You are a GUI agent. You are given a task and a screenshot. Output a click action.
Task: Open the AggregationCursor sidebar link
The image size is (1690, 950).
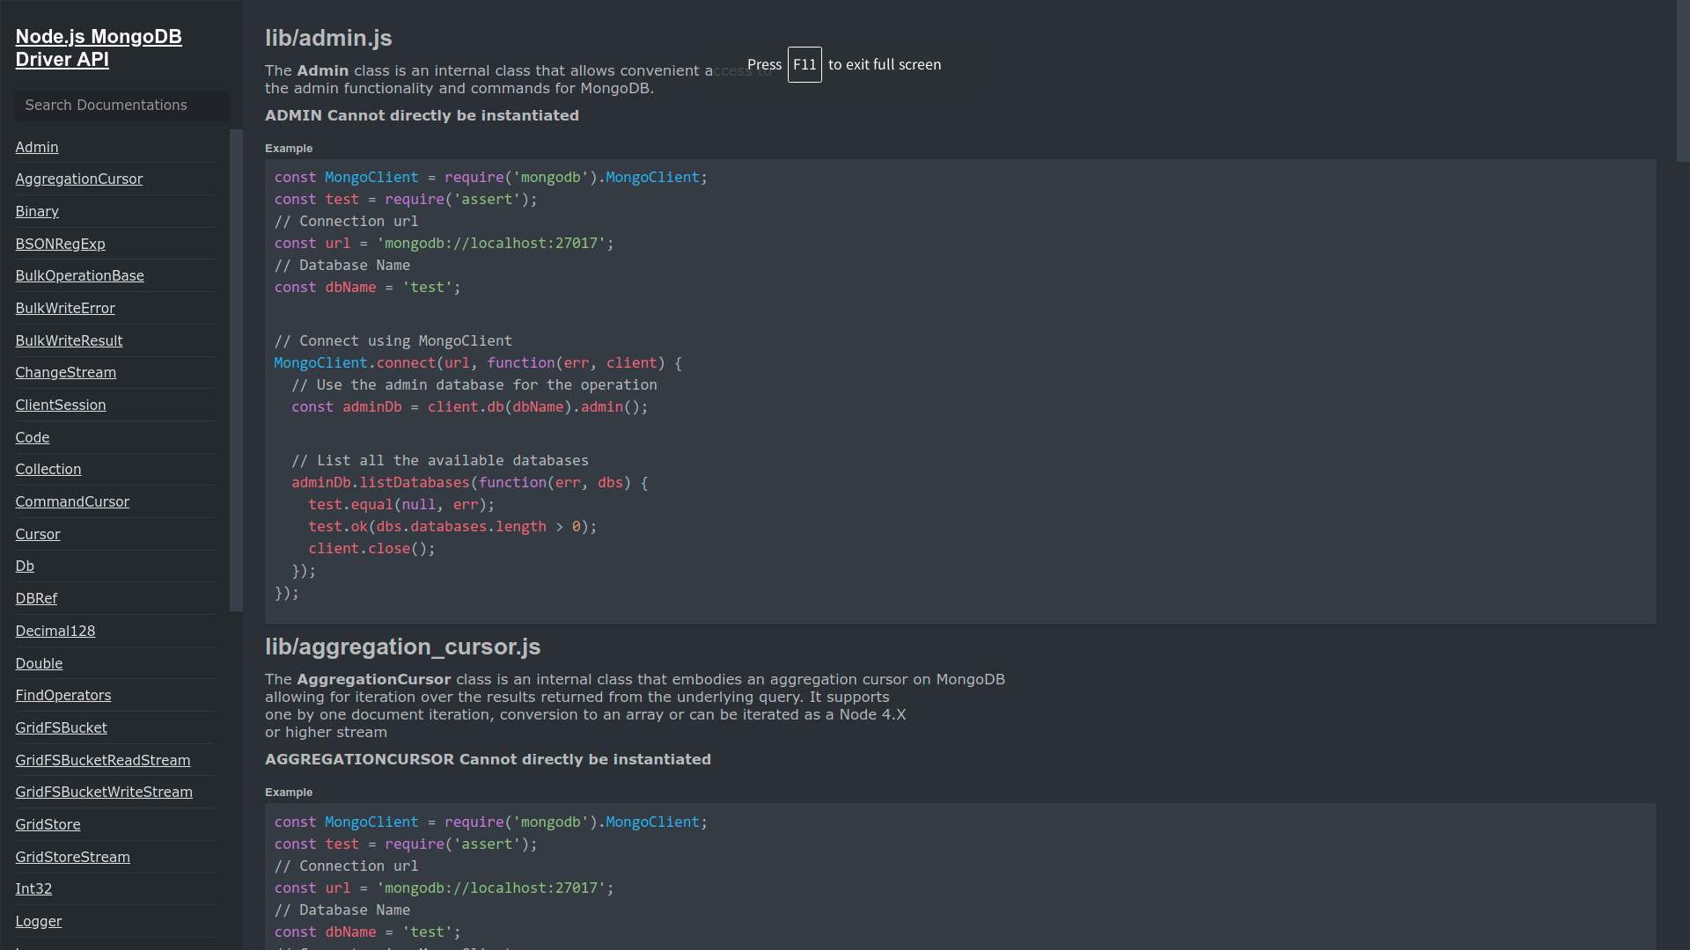click(78, 179)
